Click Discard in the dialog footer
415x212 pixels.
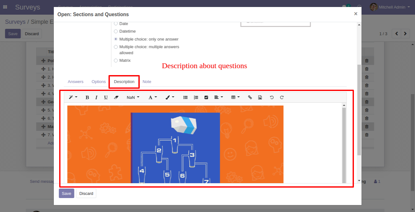(x=86, y=193)
